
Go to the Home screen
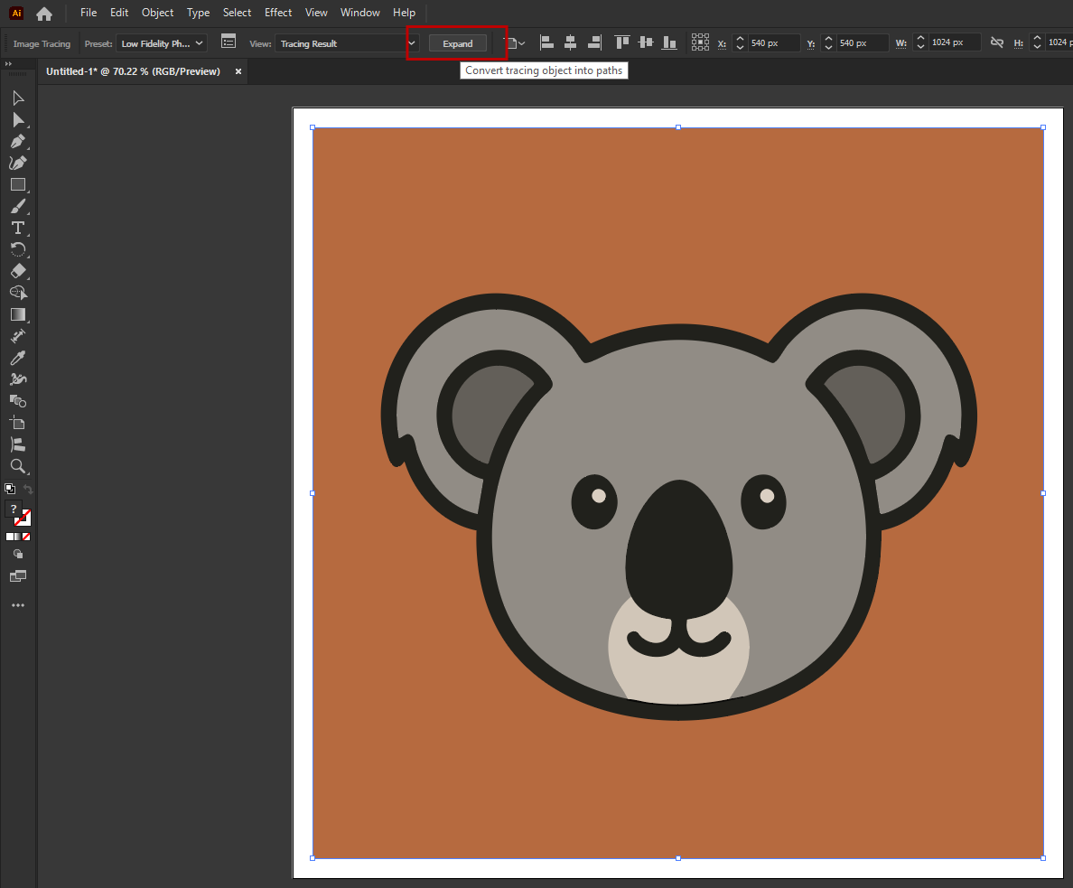[44, 14]
